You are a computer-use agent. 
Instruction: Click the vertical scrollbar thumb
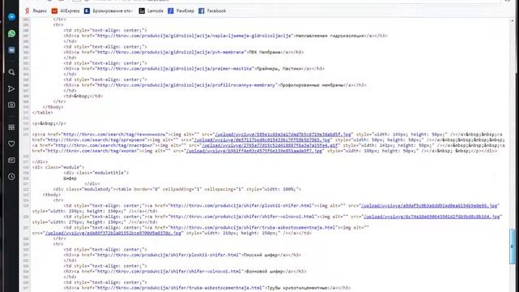512,247
